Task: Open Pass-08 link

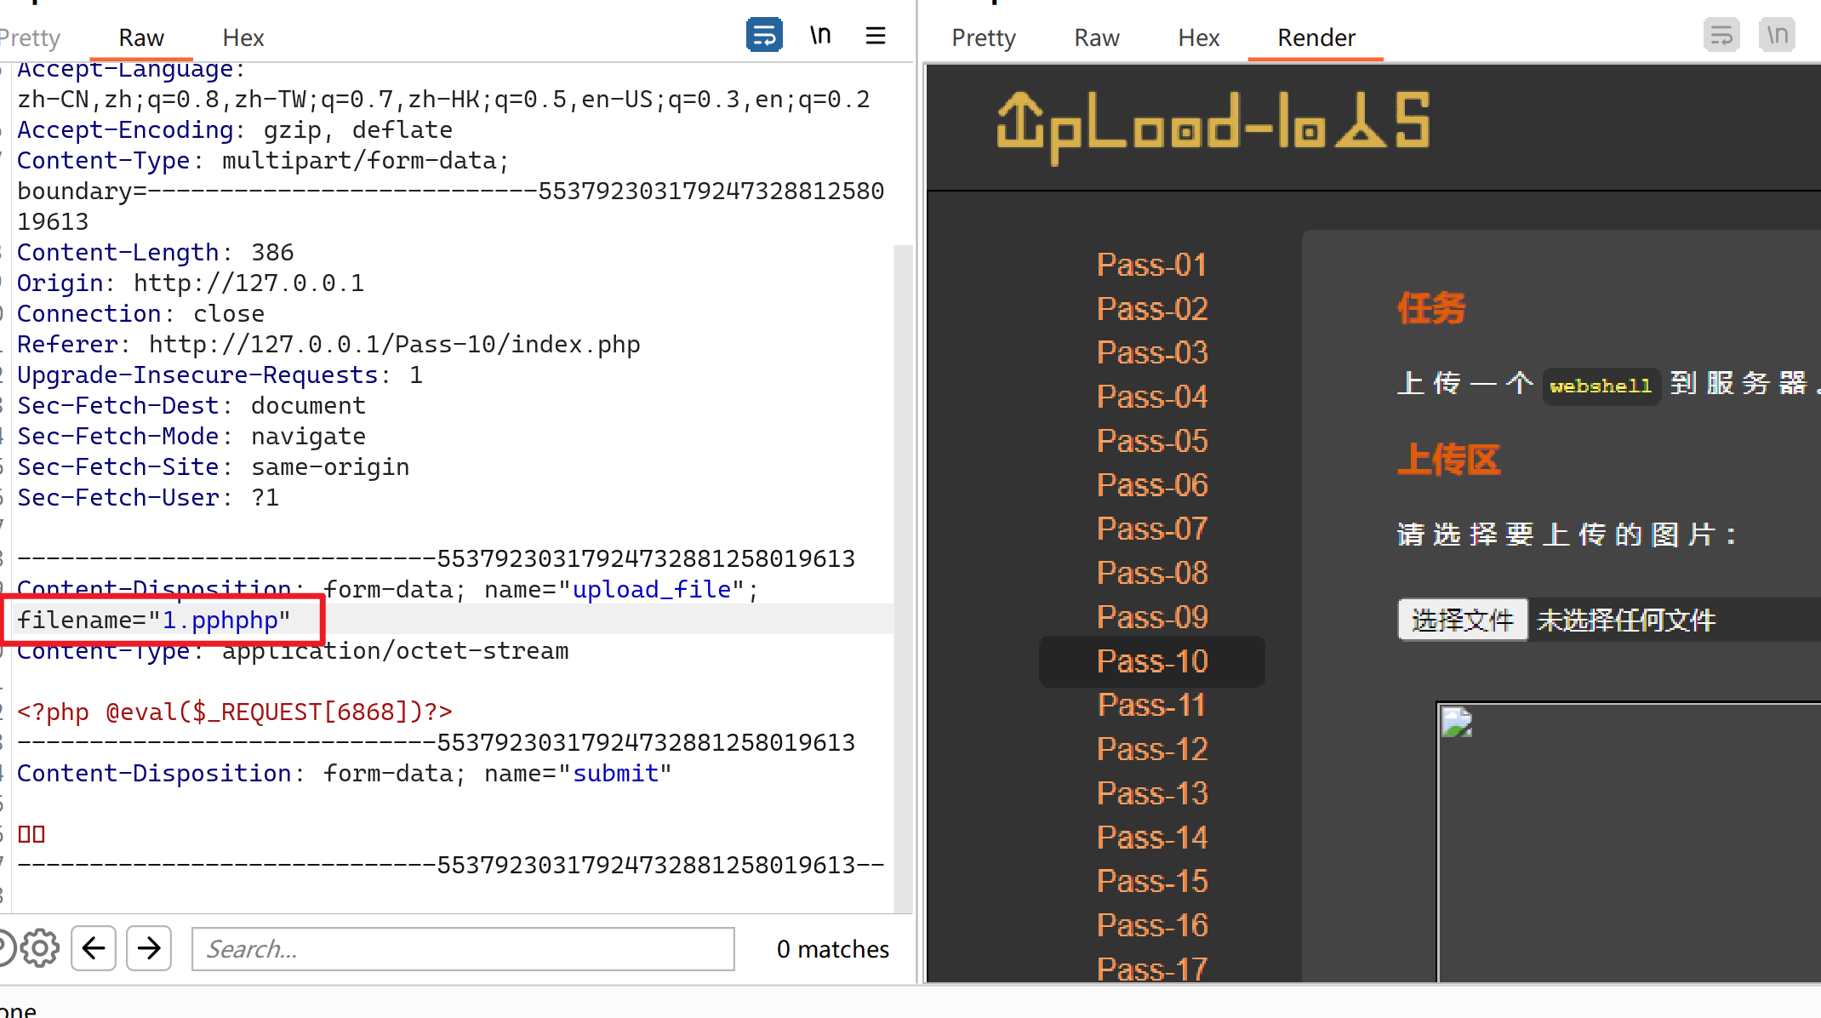Action: (x=1152, y=573)
